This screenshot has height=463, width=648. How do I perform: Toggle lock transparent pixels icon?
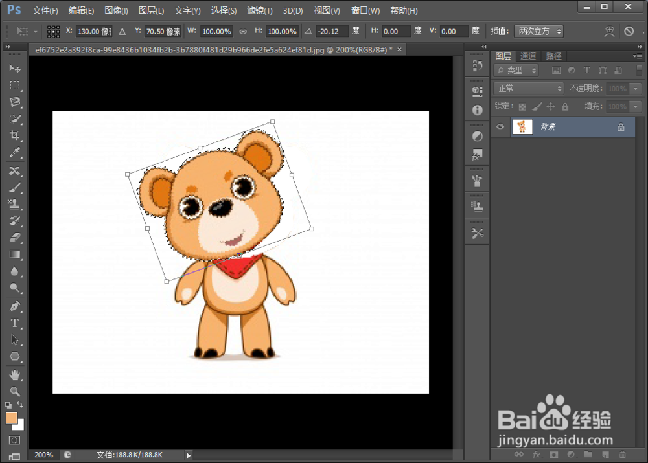[x=522, y=107]
